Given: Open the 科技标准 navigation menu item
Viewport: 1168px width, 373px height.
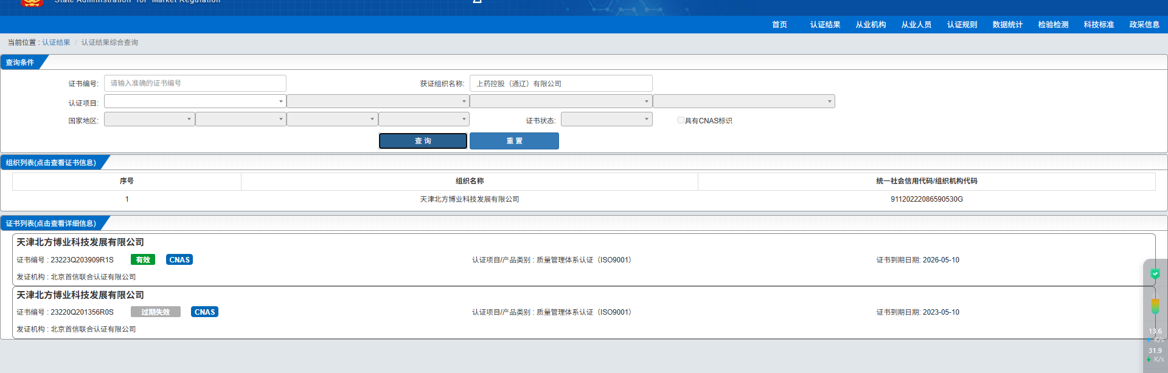Looking at the screenshot, I should pos(1099,25).
